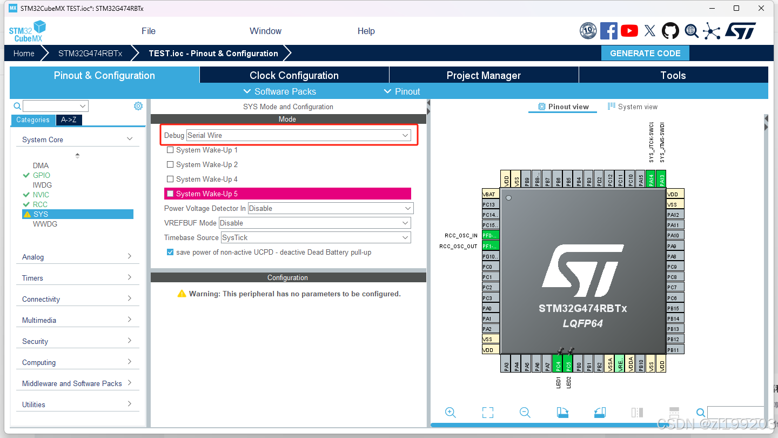Enable System Wake-Up 2 checkbox

170,164
